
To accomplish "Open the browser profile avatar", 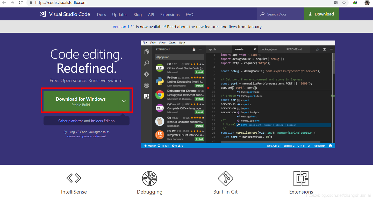I will pyautogui.click(x=367, y=3).
